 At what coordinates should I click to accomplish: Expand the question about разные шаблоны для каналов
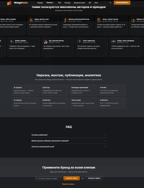(69, 141)
